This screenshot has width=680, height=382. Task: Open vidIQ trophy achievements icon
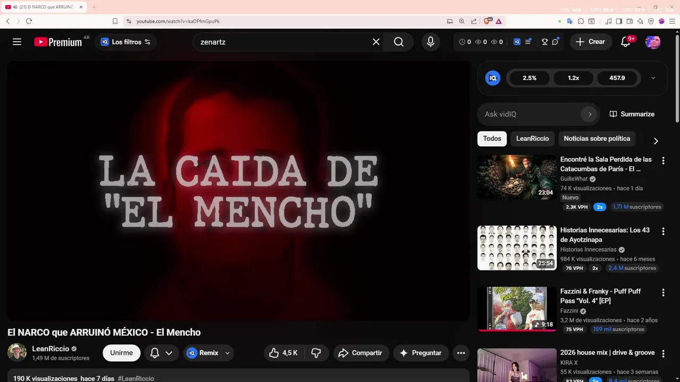point(545,42)
